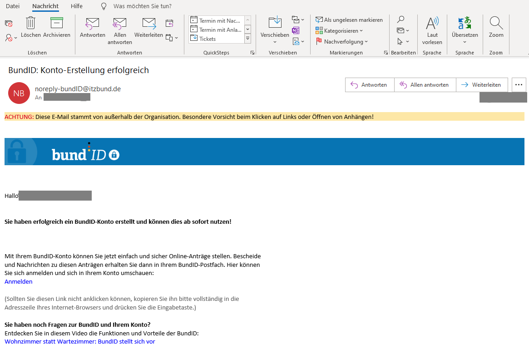Follow the Anmelden link
Image resolution: width=529 pixels, height=354 pixels.
tap(19, 281)
